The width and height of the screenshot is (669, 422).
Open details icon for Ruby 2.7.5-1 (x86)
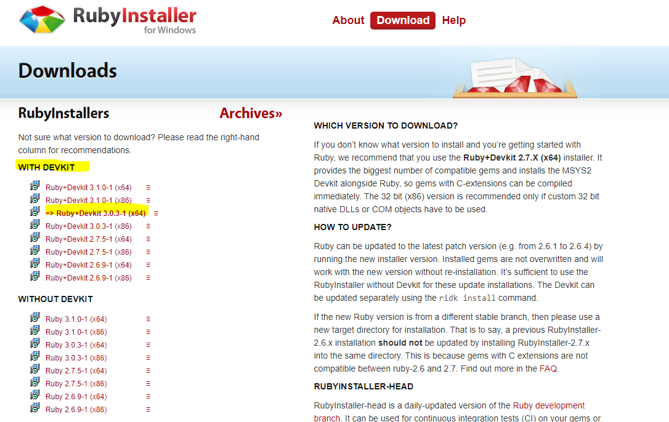click(x=148, y=384)
